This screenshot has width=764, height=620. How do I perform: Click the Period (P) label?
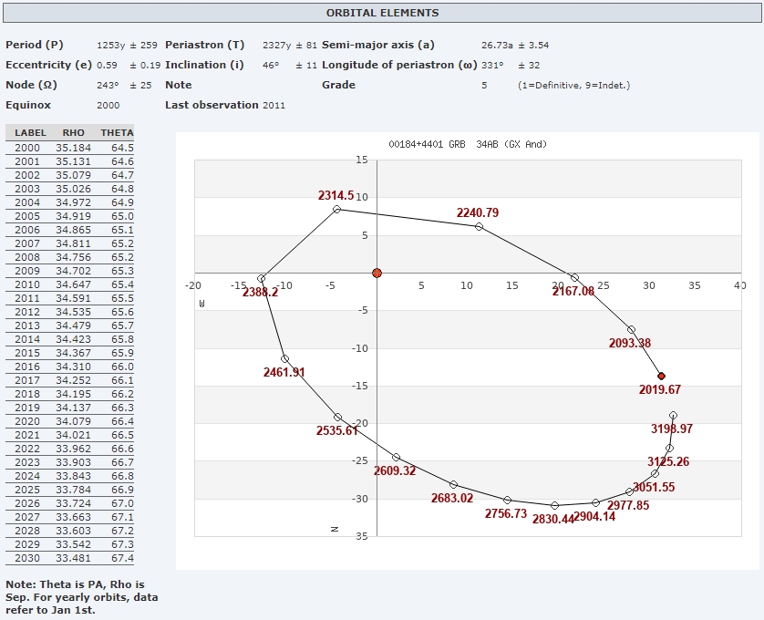(35, 45)
